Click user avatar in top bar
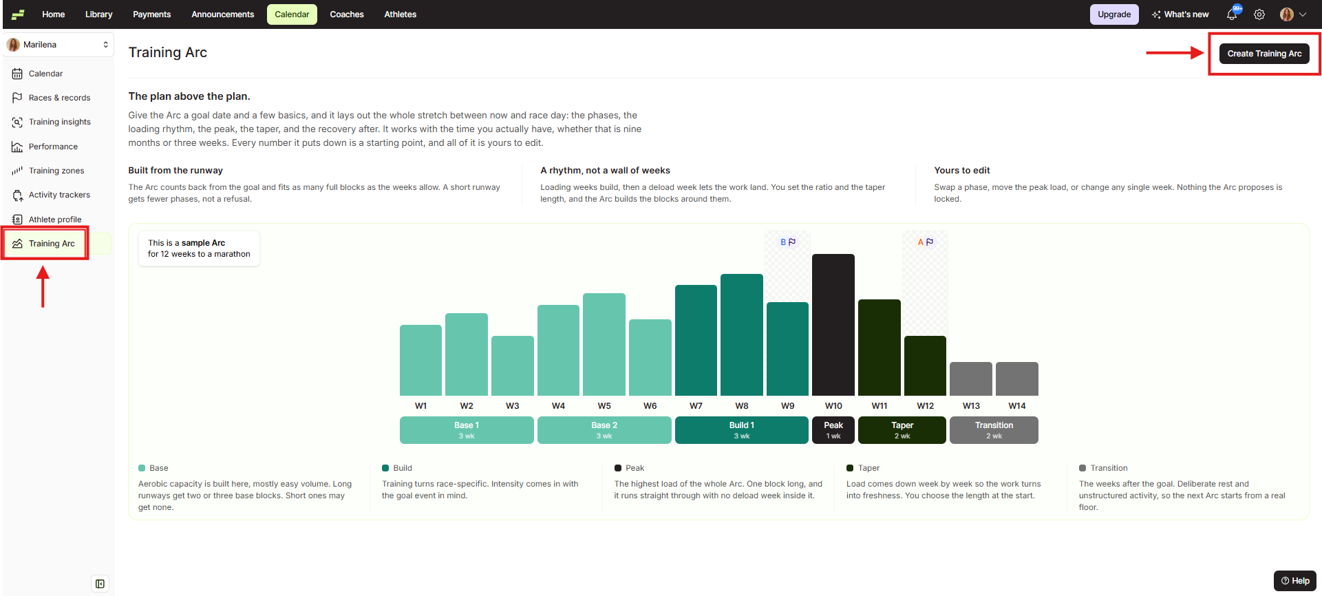Viewport: 1322px width, 596px height. click(x=1286, y=14)
